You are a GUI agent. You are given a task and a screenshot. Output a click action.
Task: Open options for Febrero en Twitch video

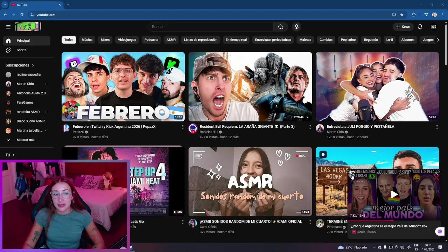click(x=183, y=127)
